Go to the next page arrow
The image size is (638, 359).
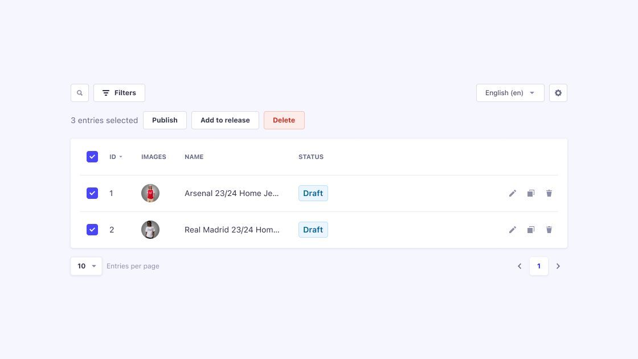pyautogui.click(x=558, y=266)
